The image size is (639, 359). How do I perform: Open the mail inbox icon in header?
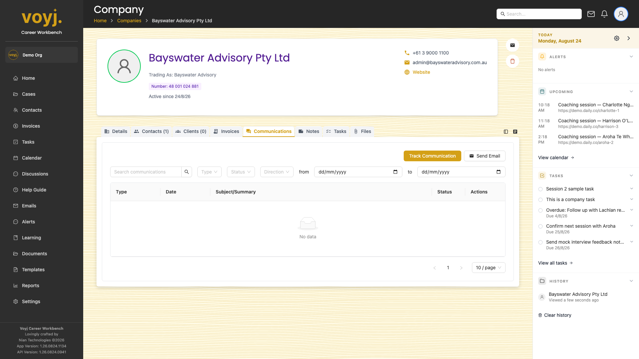point(591,14)
